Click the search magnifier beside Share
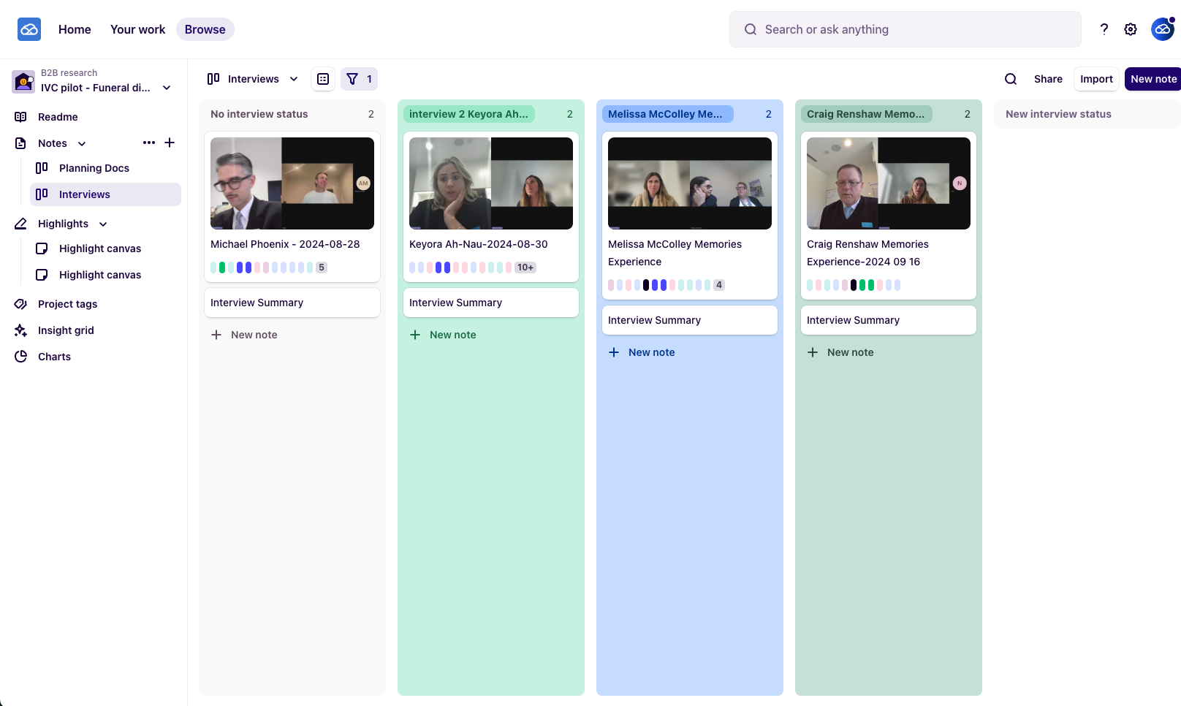 [x=1010, y=79]
